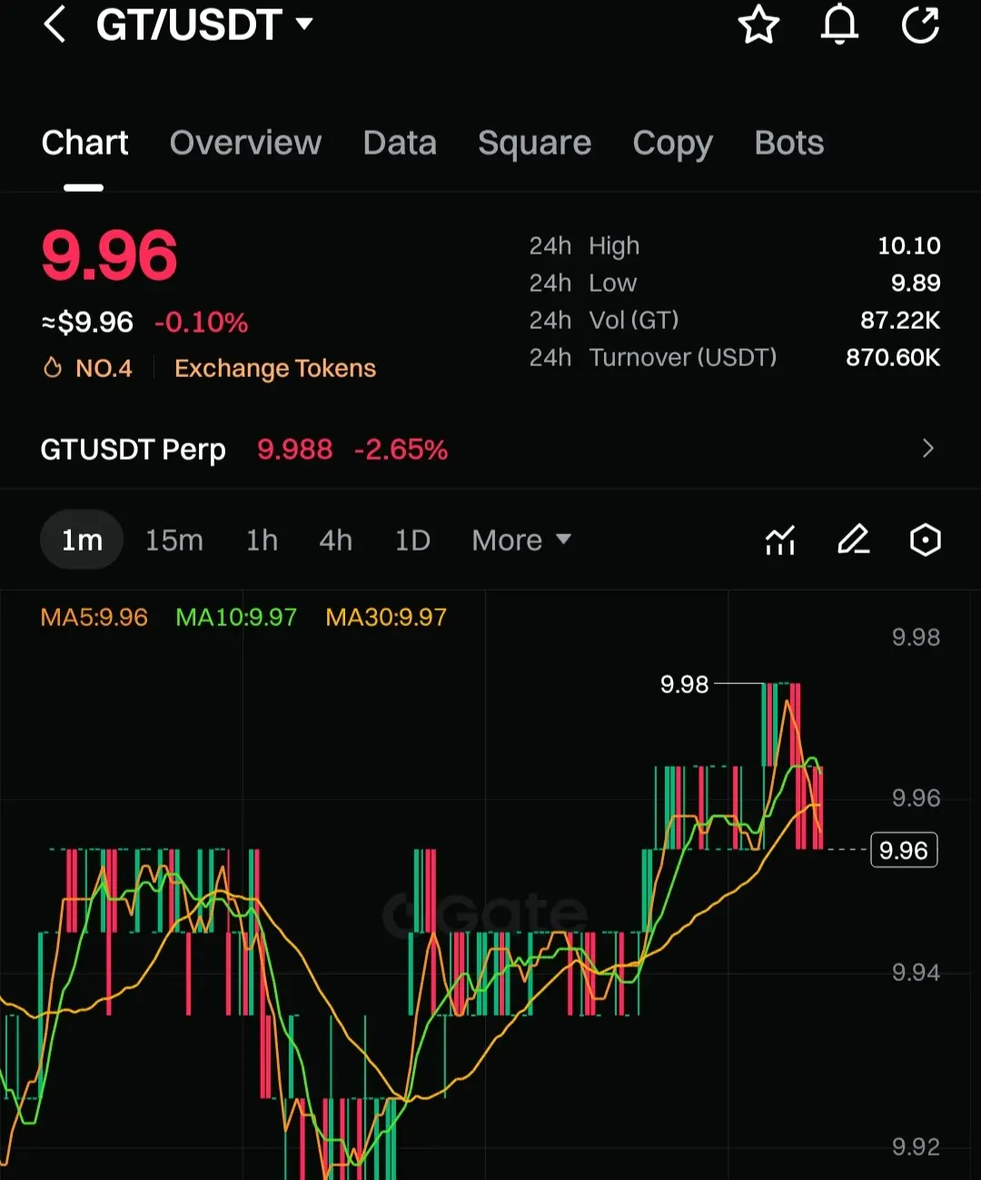Tap the large 9.96 current price

tap(109, 255)
